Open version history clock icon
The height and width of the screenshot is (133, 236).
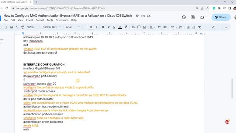point(184,17)
